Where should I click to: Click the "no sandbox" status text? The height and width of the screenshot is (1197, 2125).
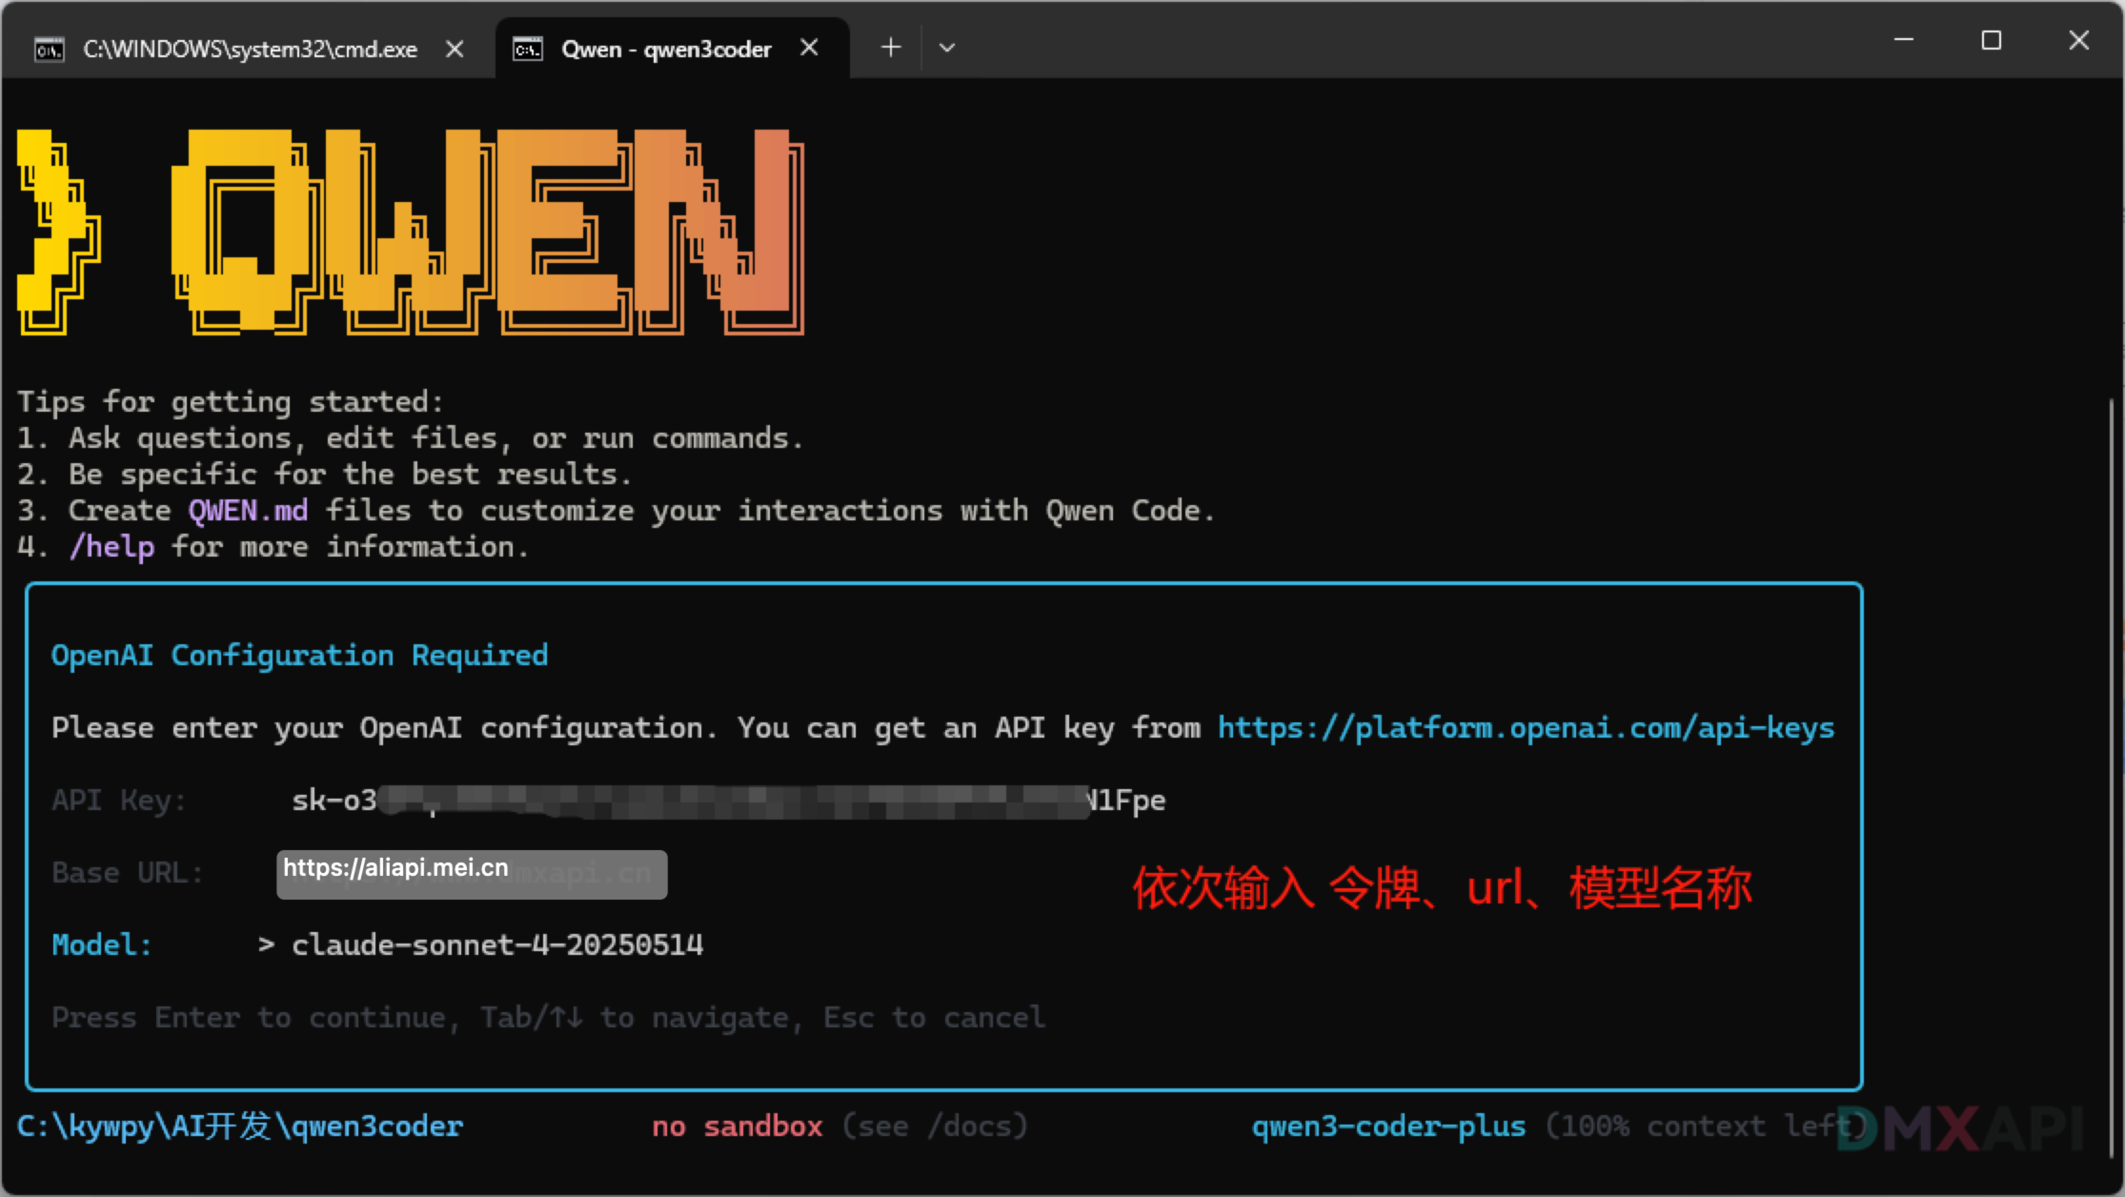(x=738, y=1126)
